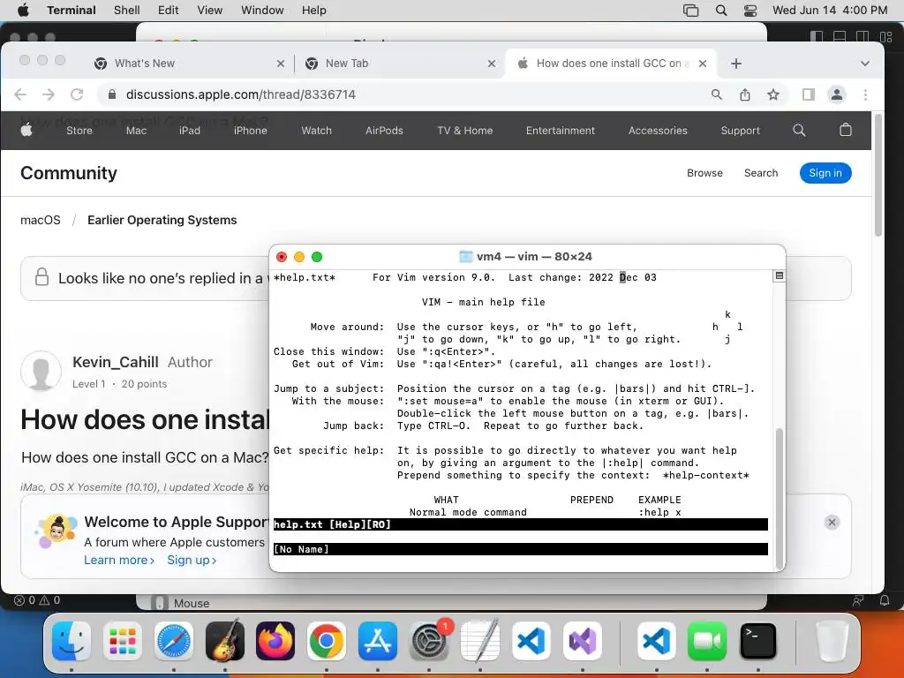This screenshot has height=678, width=904.
Task: Open the Apple shopping bag icon
Action: (846, 130)
